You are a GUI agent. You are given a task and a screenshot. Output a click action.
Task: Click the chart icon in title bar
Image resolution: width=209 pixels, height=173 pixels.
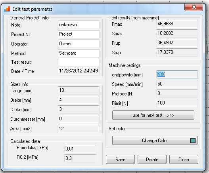pos(7,9)
